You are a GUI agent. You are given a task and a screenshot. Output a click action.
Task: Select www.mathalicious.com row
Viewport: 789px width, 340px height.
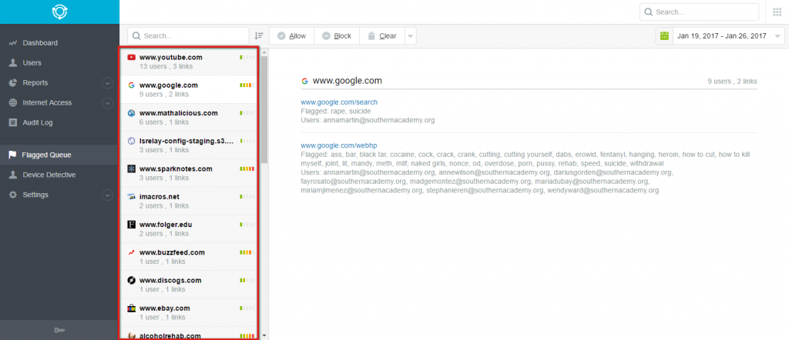tap(190, 118)
